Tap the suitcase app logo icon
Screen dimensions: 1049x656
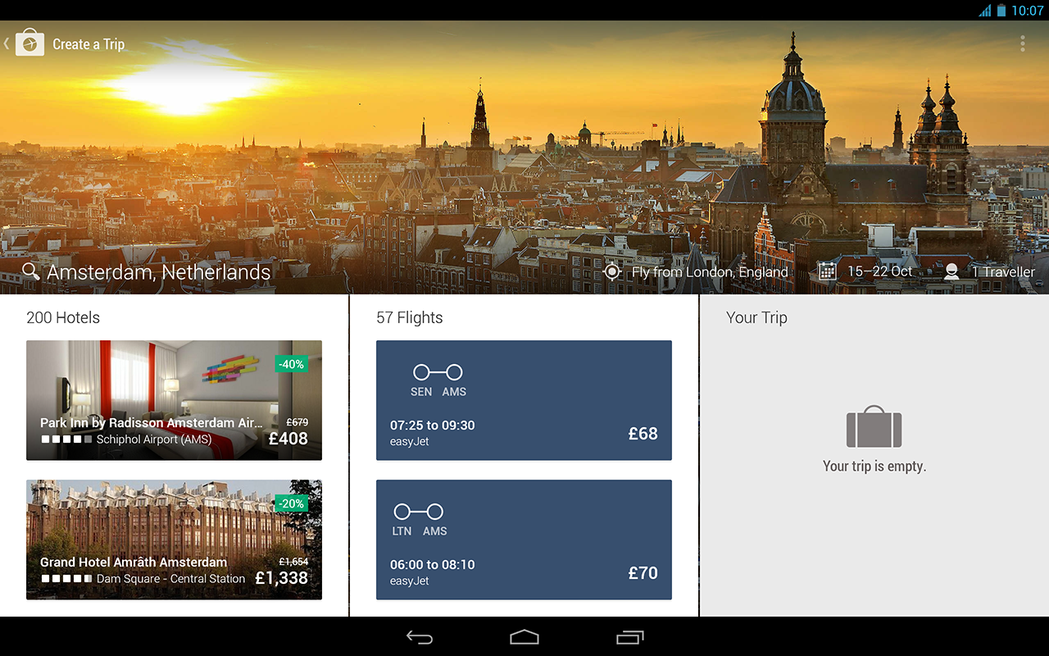pos(30,43)
